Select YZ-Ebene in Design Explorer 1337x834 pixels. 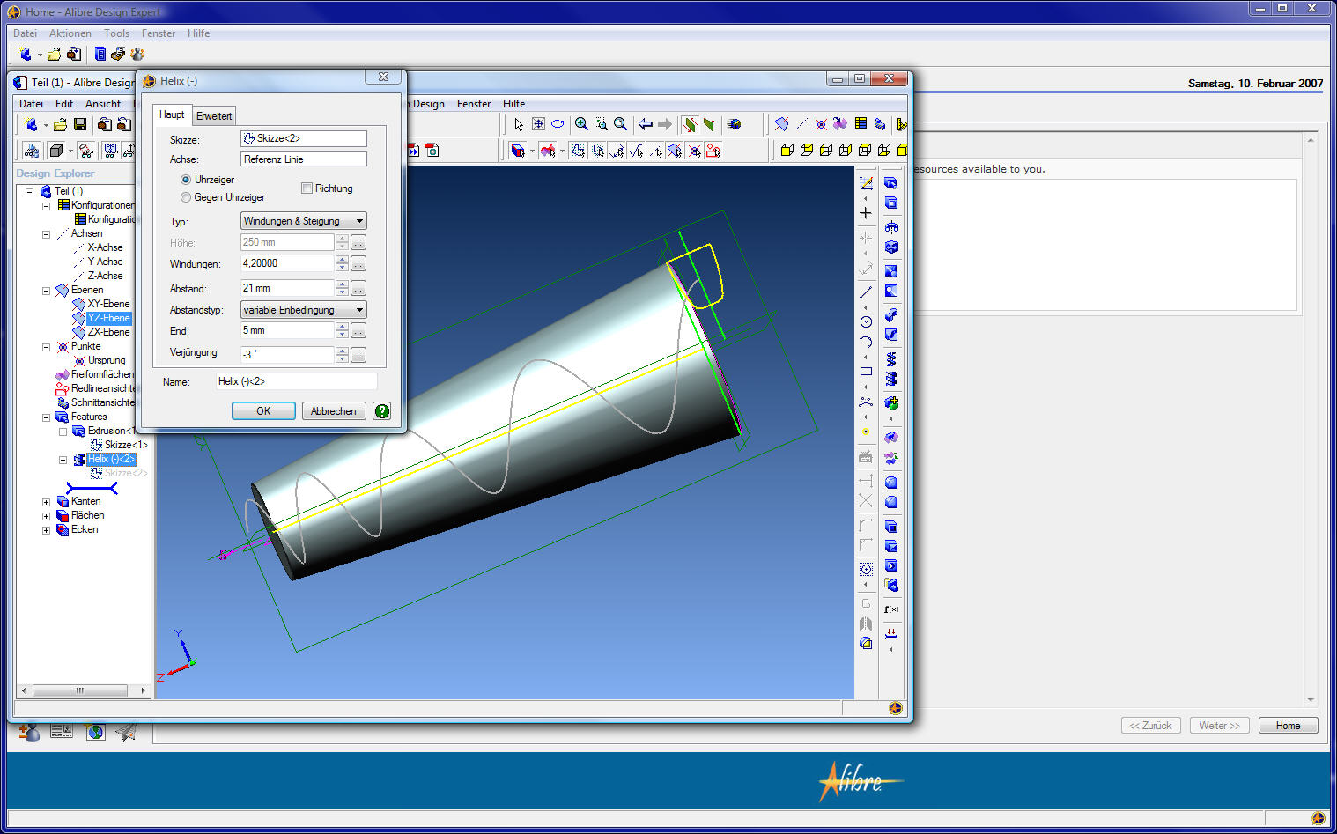(x=108, y=318)
